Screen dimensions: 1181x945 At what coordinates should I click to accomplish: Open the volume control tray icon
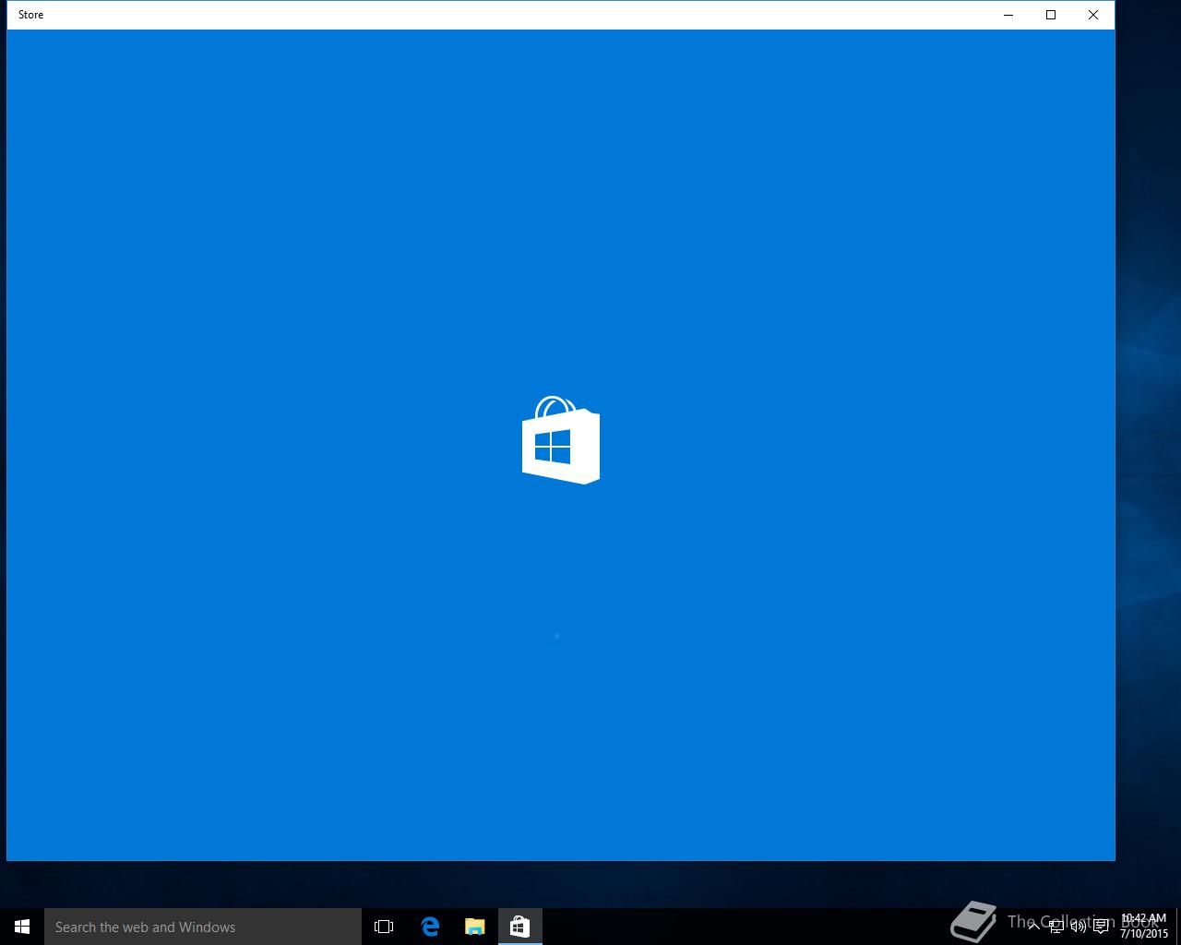(x=1078, y=927)
